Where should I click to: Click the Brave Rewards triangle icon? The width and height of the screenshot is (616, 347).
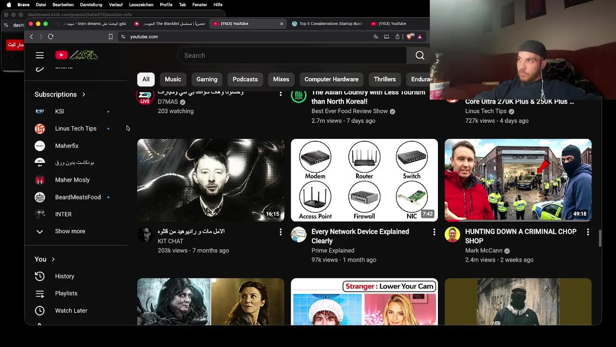click(x=420, y=37)
